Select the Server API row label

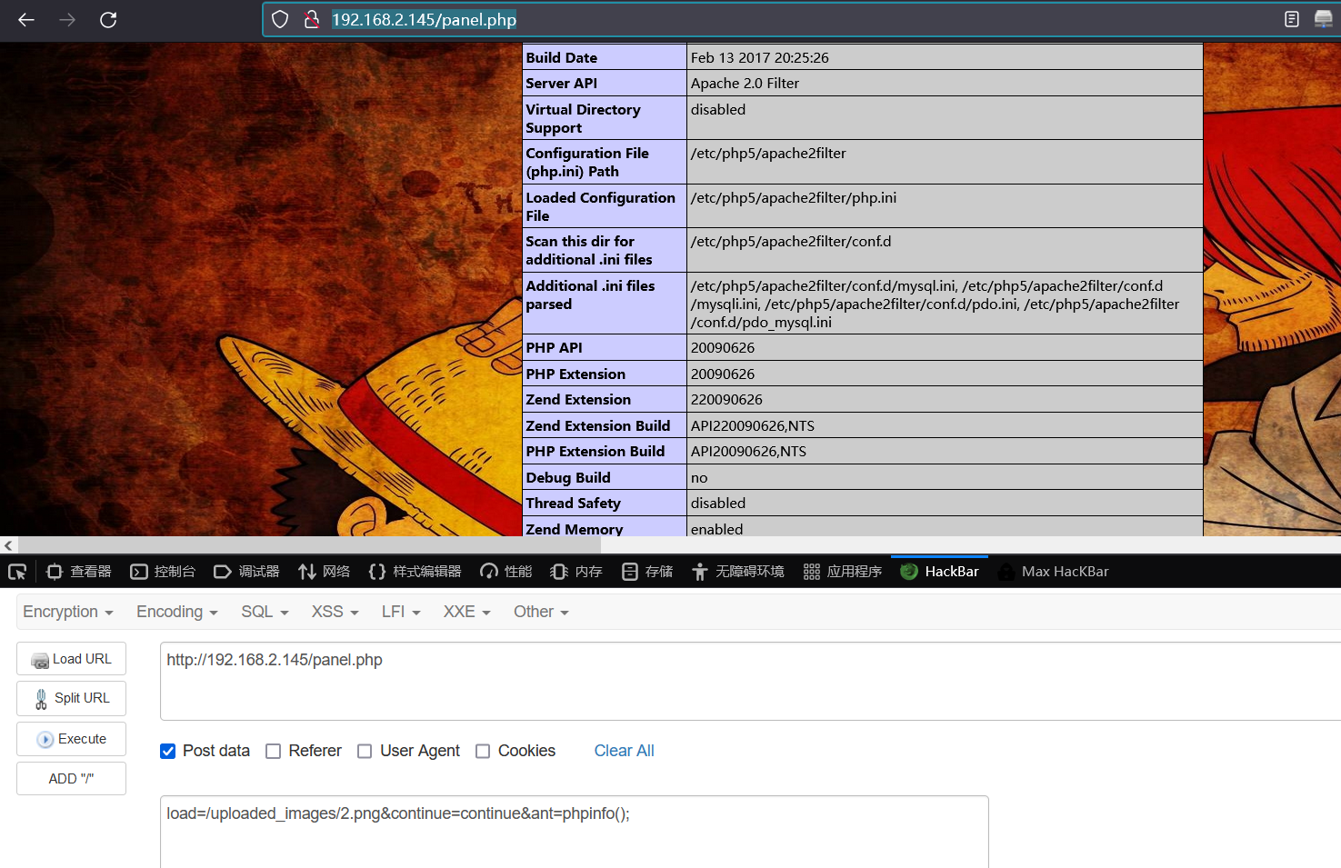point(561,84)
